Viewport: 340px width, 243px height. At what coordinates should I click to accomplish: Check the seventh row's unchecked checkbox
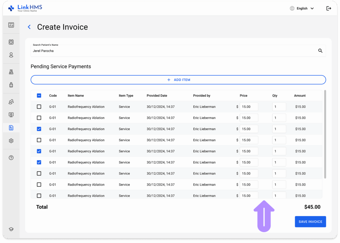pyautogui.click(x=39, y=173)
